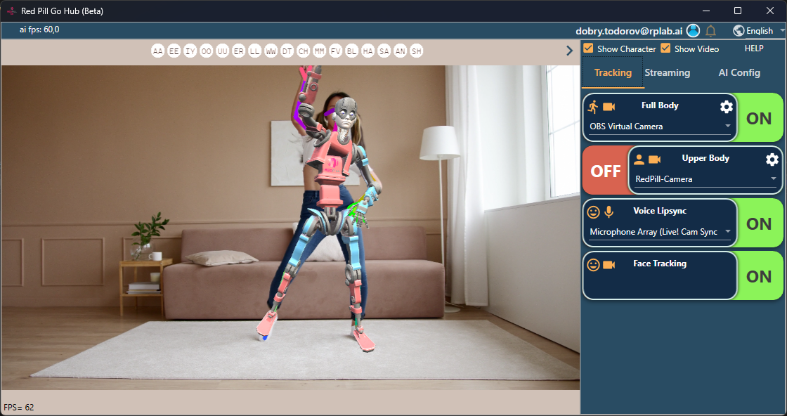Image resolution: width=787 pixels, height=416 pixels.
Task: Open the RedPill-Camera source dropdown
Action: tap(706, 179)
